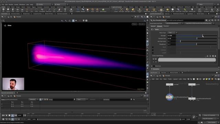
Task: Click the Strength value field
Action: pyautogui.click(x=172, y=35)
